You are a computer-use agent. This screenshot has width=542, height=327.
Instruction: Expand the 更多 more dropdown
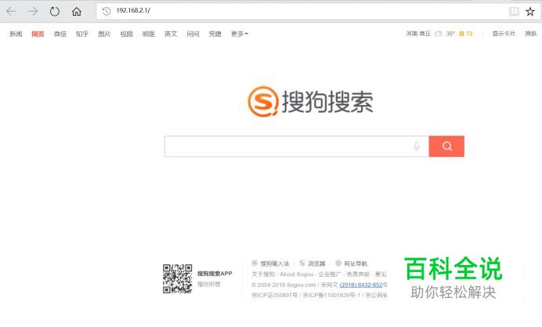click(239, 34)
